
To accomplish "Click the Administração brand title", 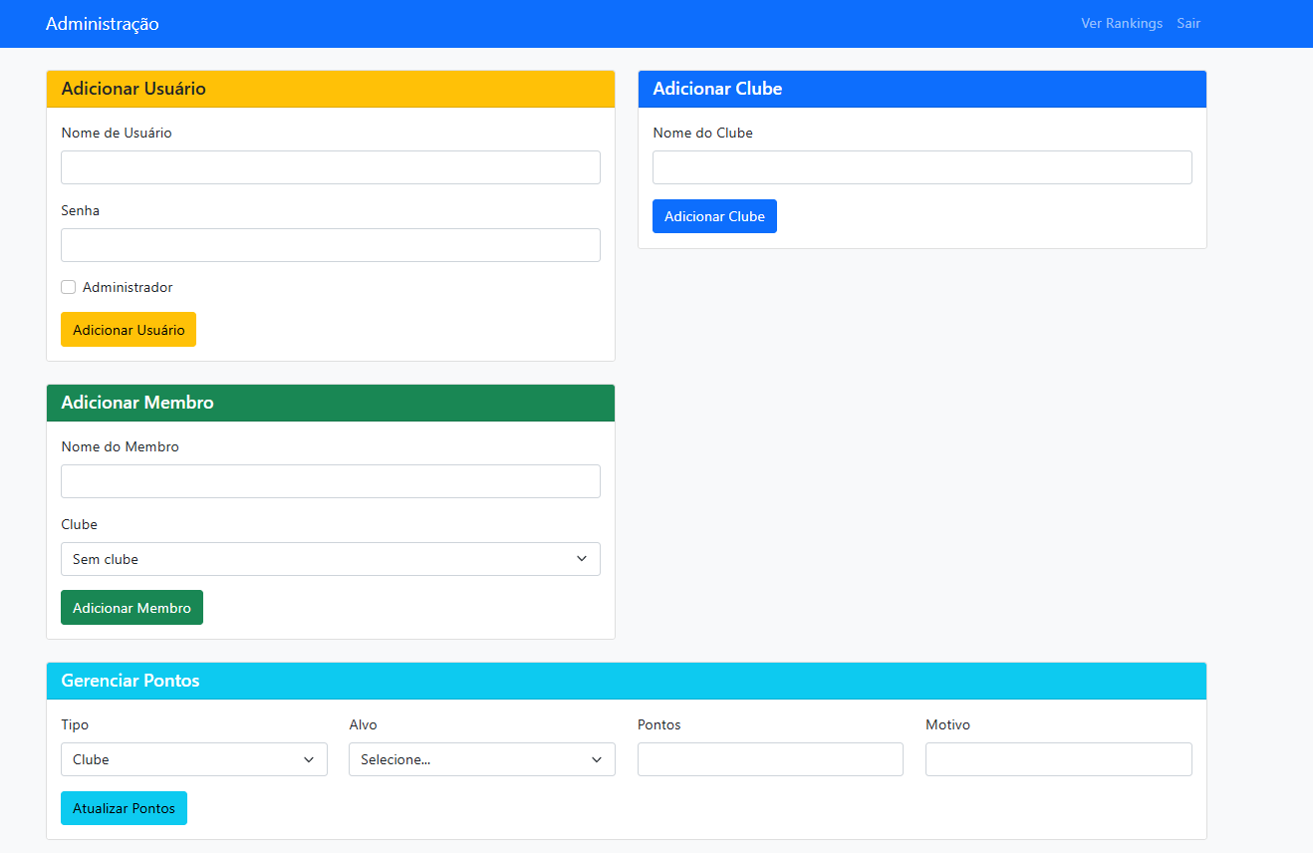I will 102,24.
